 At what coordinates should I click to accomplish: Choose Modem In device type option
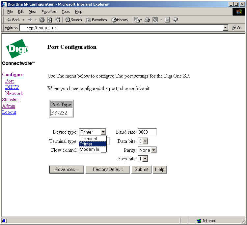pyautogui.click(x=89, y=149)
